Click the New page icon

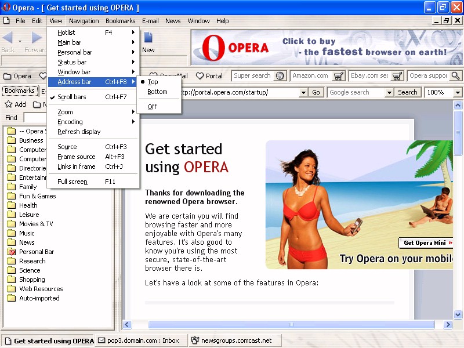coord(148,37)
